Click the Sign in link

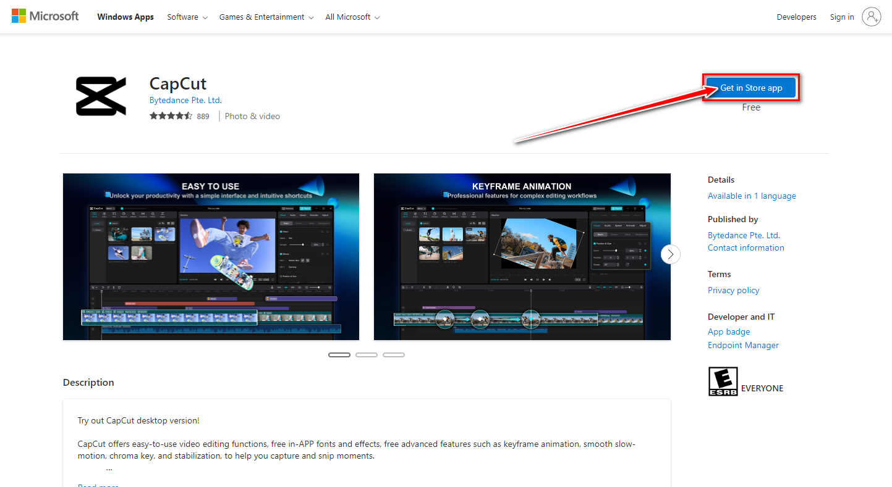point(842,17)
